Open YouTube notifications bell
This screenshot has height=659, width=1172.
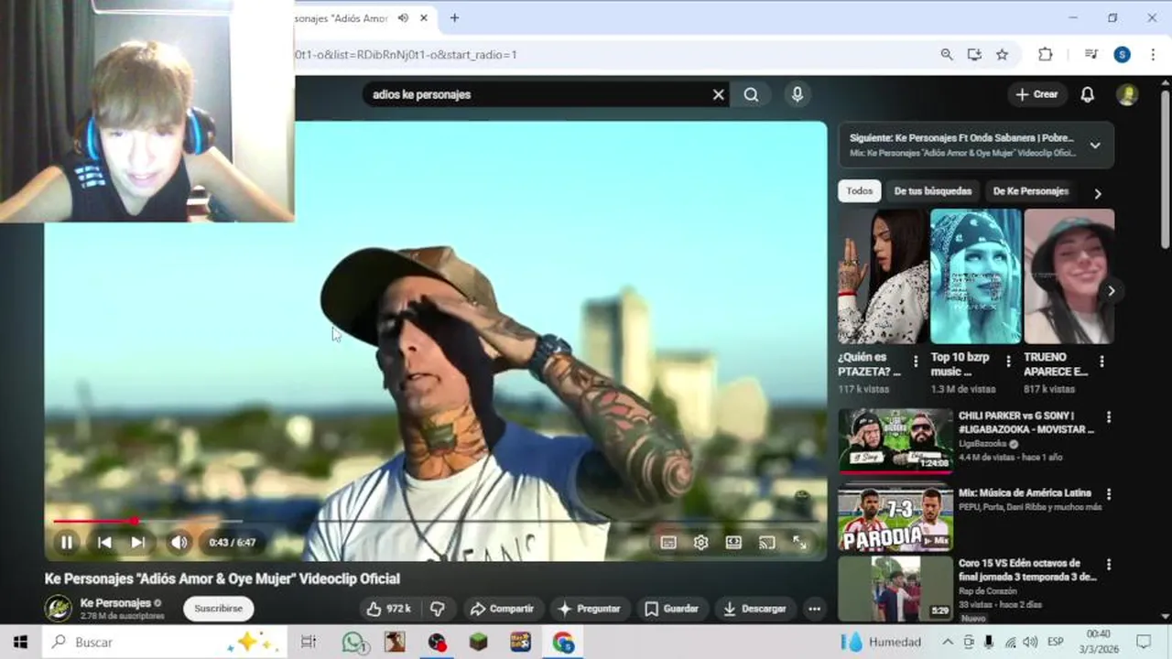[1088, 94]
